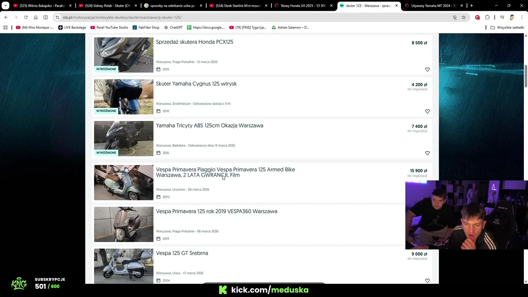Click the olx.pl address bar URL

click(x=122, y=17)
